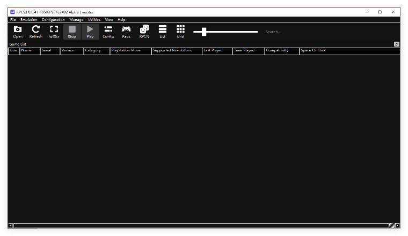Viewport: 408px width, 236px height.
Task: Refresh the game list
Action: 35,32
